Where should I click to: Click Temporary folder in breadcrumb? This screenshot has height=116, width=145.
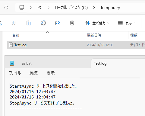tap(110, 8)
